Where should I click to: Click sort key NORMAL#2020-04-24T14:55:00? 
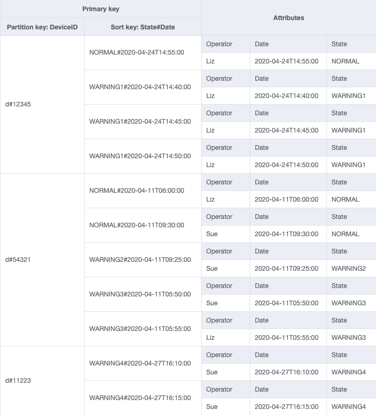(137, 52)
